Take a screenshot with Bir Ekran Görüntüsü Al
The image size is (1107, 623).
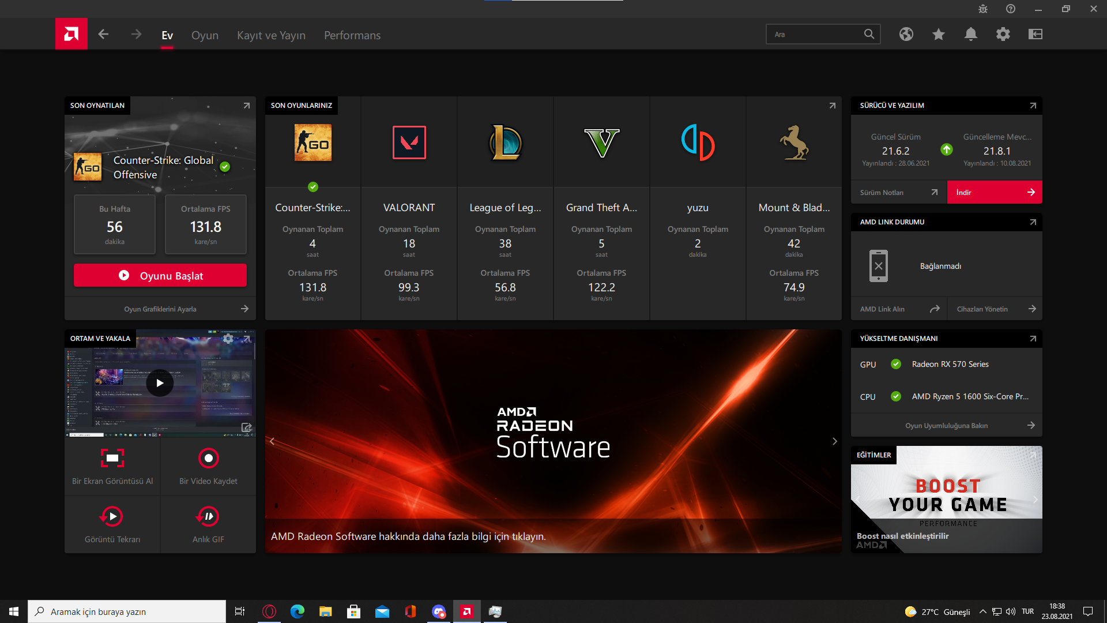[x=112, y=466]
